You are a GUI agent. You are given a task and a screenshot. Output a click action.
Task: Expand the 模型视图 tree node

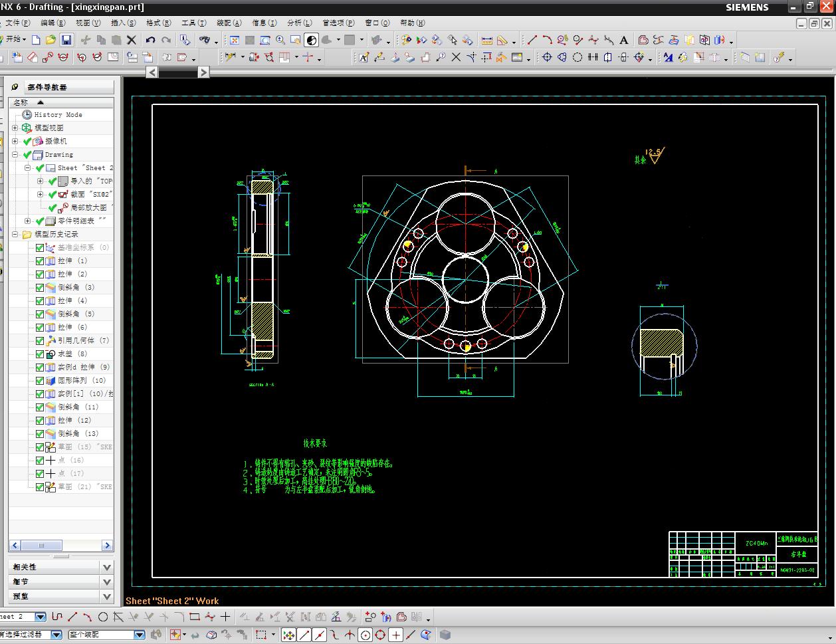[x=15, y=128]
